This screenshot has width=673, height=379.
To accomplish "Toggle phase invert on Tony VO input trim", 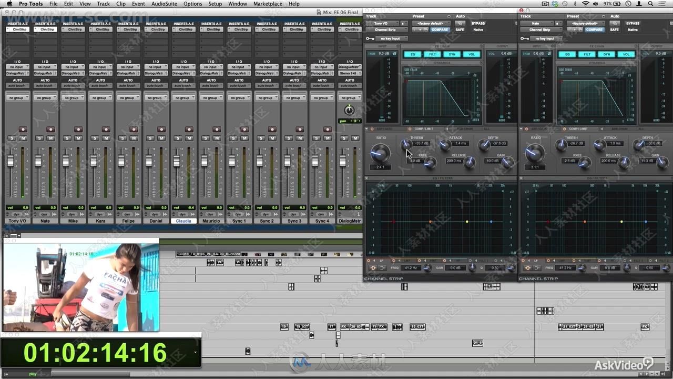I will point(395,54).
